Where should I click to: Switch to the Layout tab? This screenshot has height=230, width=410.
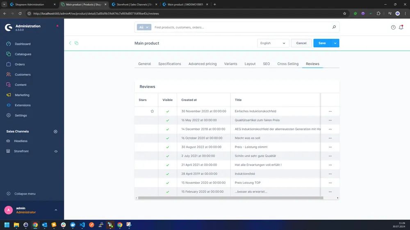click(x=250, y=64)
